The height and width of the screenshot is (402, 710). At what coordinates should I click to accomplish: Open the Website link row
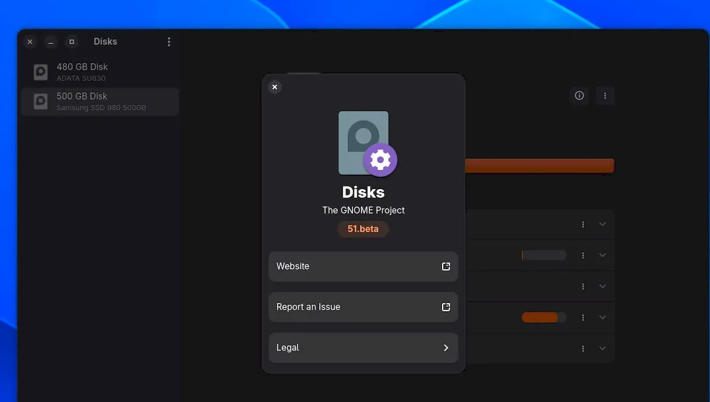[363, 267]
